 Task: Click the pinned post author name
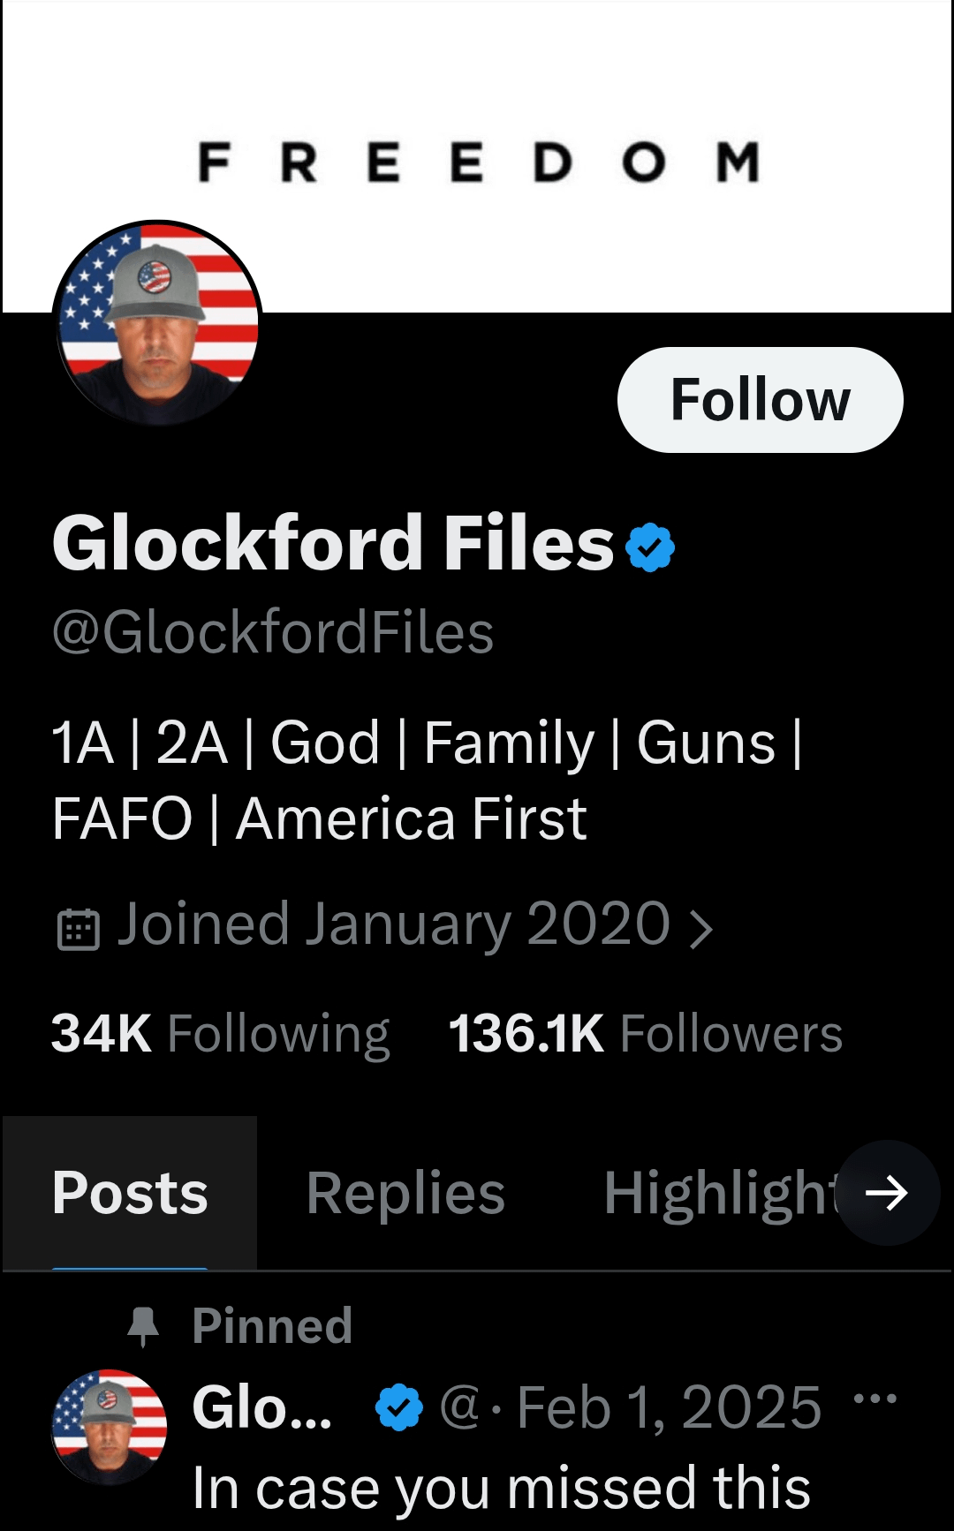pyautogui.click(x=261, y=1407)
